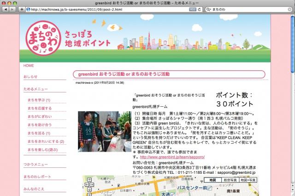Switch the map to 航空写真 view

pos(230,180)
